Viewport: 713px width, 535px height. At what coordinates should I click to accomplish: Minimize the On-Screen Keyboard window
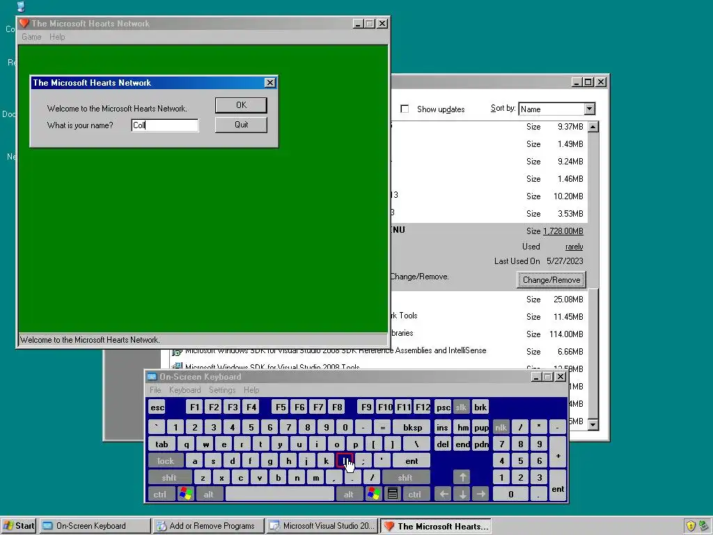click(536, 377)
